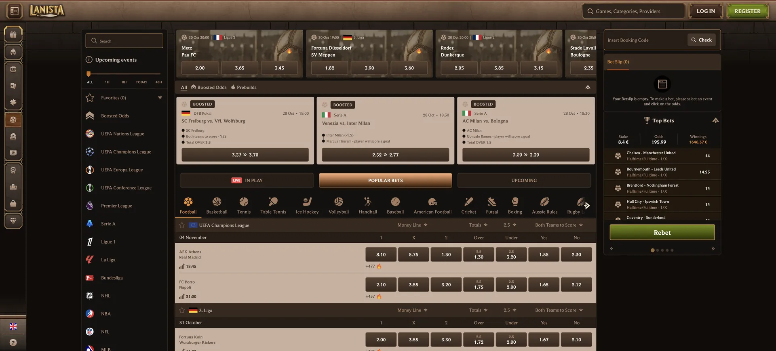This screenshot has width=776, height=351.
Task: Open the gladiator helmet icon in sidebar
Action: [x=13, y=52]
